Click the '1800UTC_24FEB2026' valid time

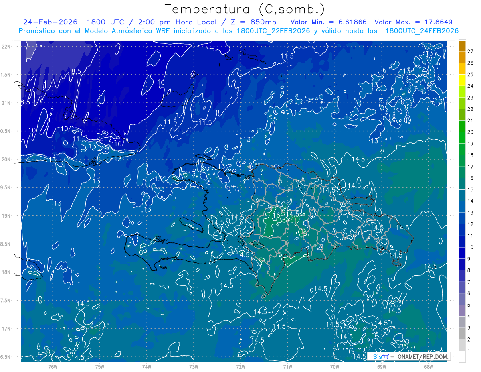(422, 31)
